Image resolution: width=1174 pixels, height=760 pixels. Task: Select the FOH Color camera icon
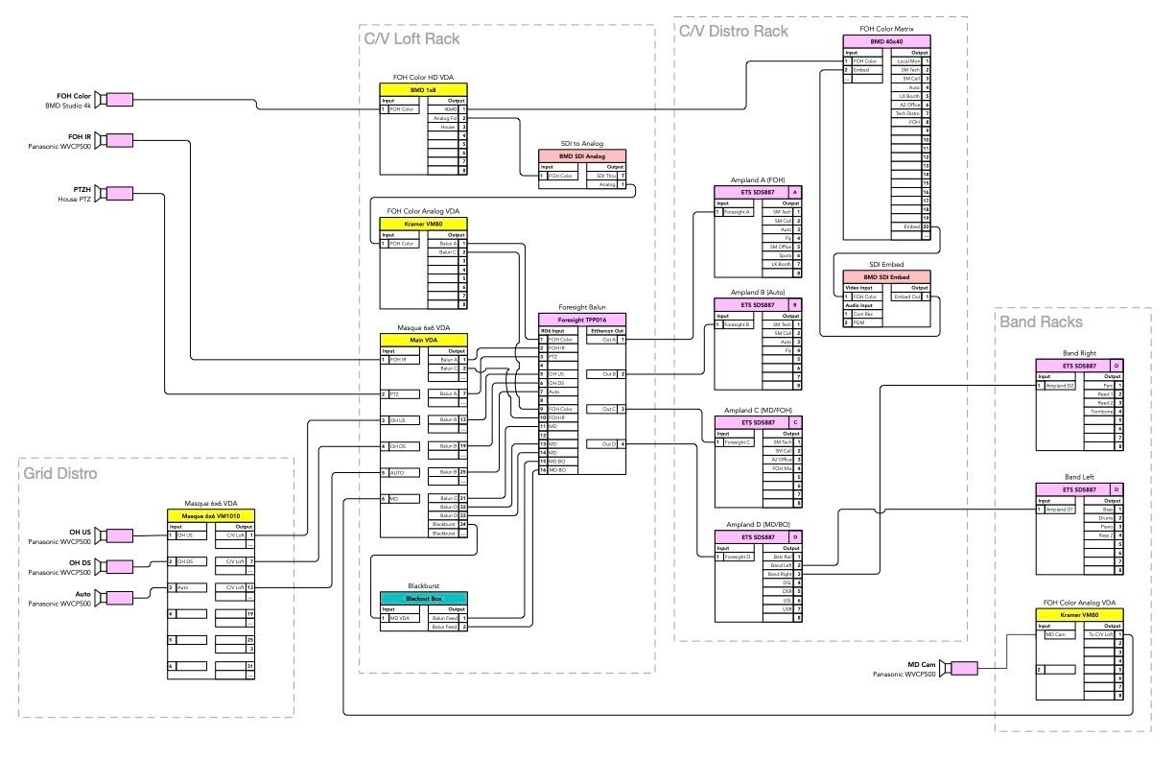(114, 100)
